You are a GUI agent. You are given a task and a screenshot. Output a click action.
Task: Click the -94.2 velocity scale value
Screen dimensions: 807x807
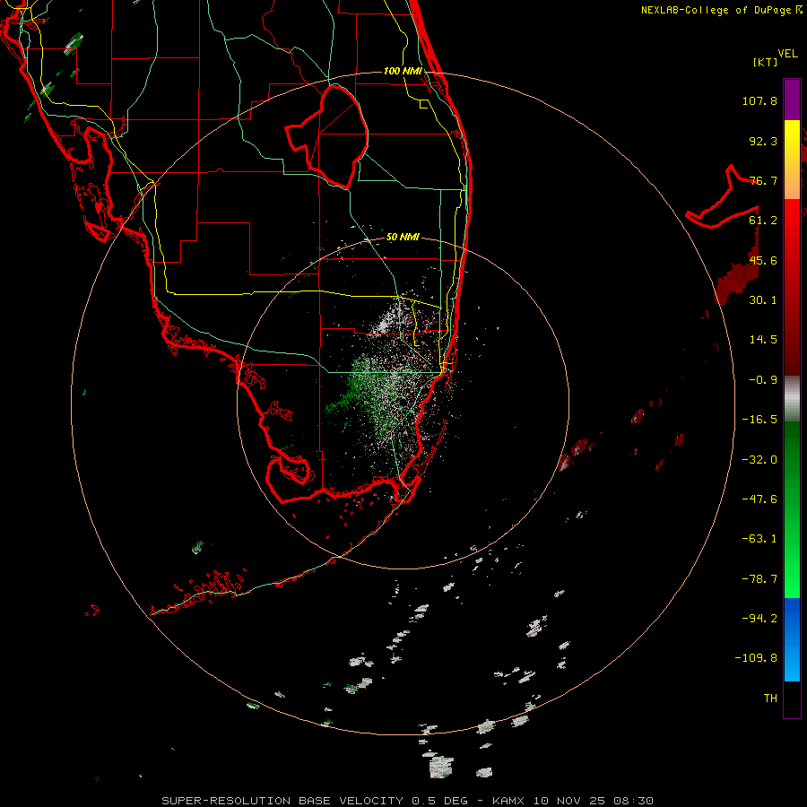(x=759, y=619)
